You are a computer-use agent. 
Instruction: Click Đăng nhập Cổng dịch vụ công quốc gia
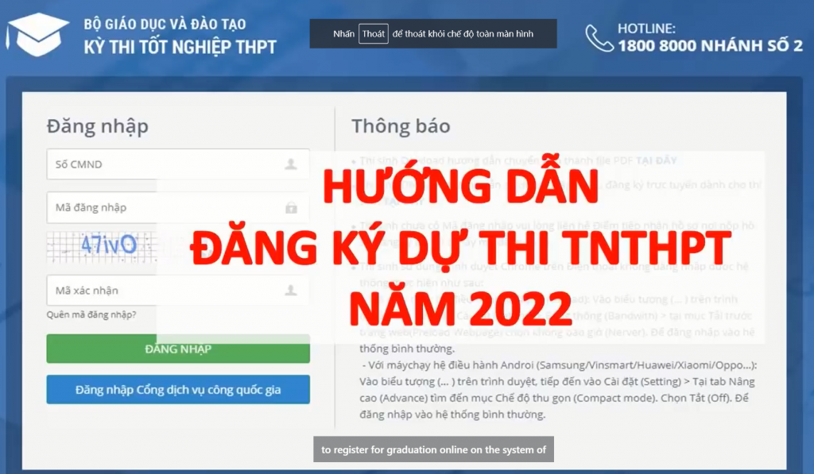[177, 389]
